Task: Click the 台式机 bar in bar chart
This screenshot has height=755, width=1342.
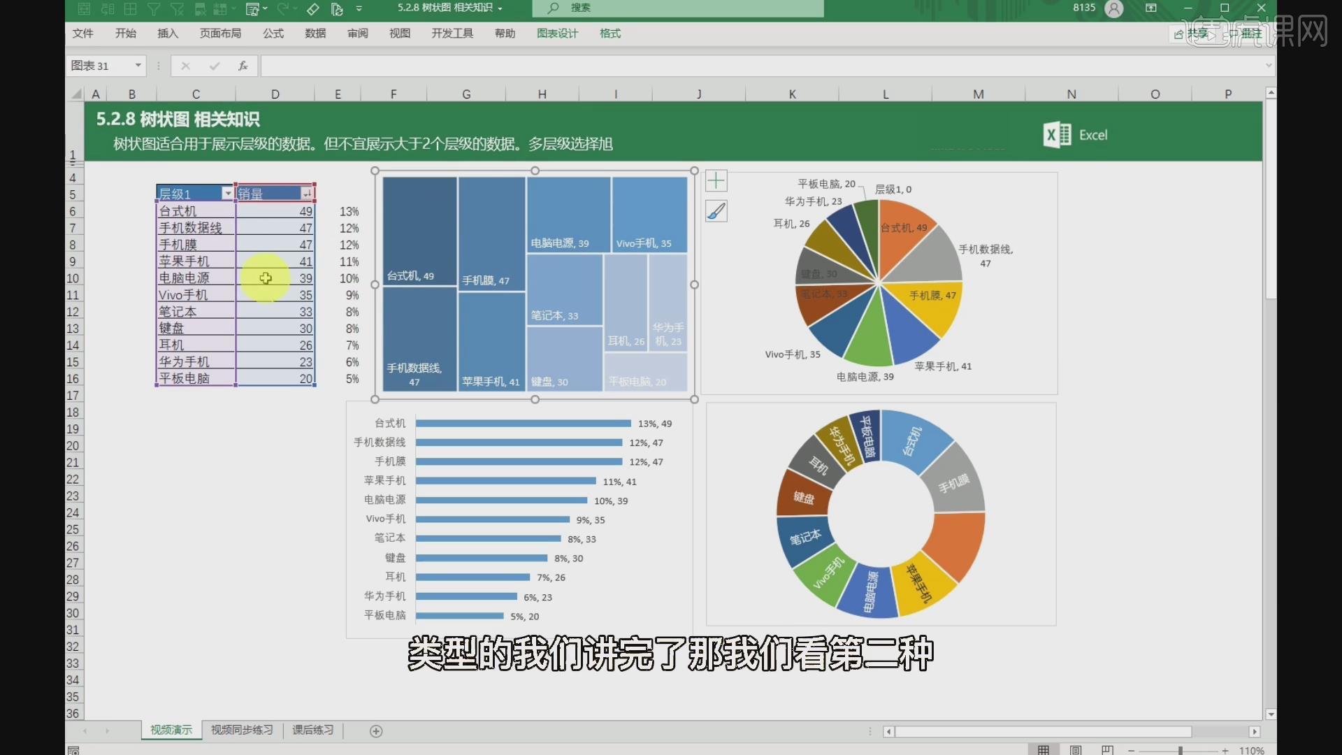Action: pyautogui.click(x=523, y=424)
